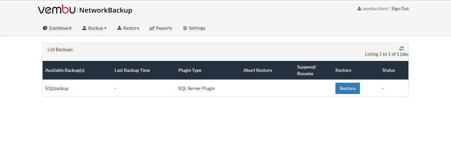Click the Restore download icon in navbar
Viewport: 451px width, 149px height.
(120, 28)
